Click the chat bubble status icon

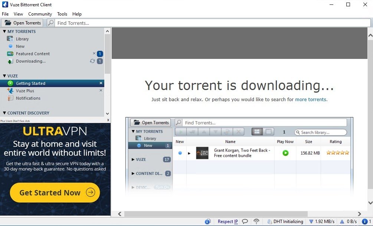[x=245, y=222]
